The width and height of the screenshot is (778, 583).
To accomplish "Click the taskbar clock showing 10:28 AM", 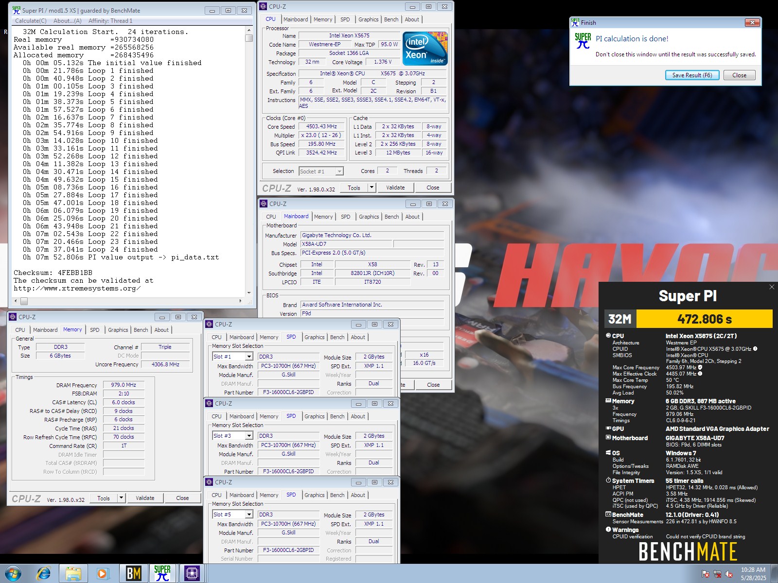I will [753, 574].
